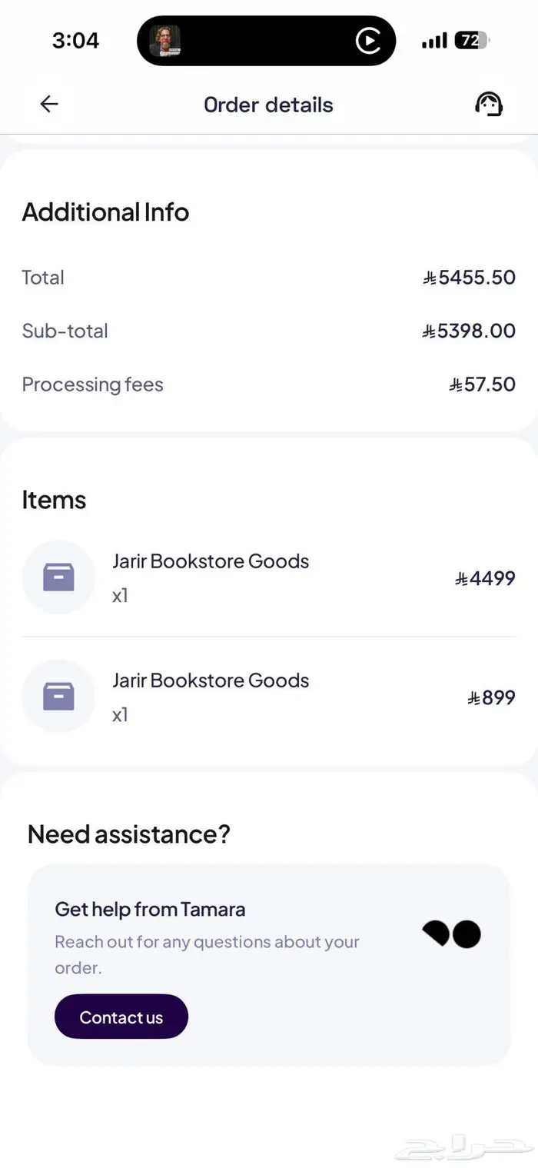Tap the status bar clock

tap(75, 41)
